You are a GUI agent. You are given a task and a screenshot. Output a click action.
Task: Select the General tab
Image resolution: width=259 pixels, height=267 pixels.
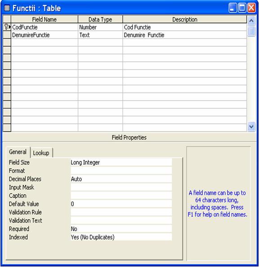(18, 152)
